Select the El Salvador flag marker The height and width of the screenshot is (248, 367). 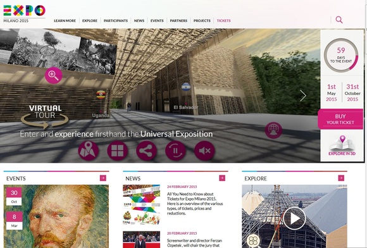tap(186, 87)
